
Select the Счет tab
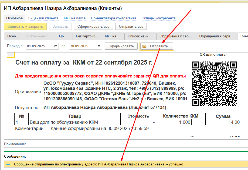243,36
